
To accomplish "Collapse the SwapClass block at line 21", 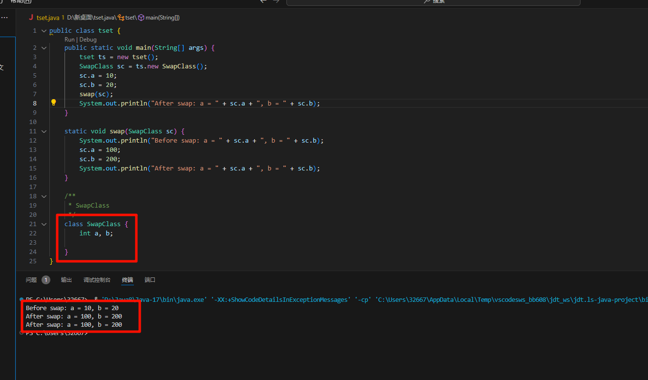I will pos(44,224).
